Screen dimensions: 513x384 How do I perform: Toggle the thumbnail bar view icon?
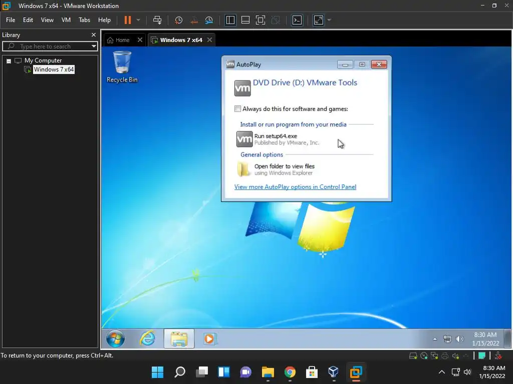[x=245, y=20]
